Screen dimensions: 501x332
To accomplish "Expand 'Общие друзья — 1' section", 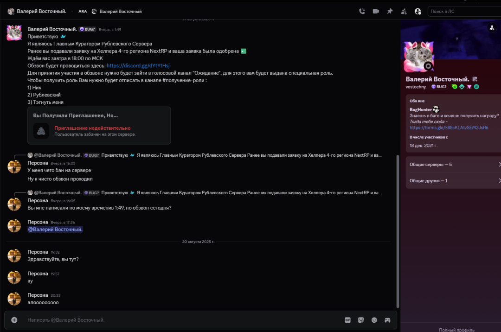I will tap(453, 181).
